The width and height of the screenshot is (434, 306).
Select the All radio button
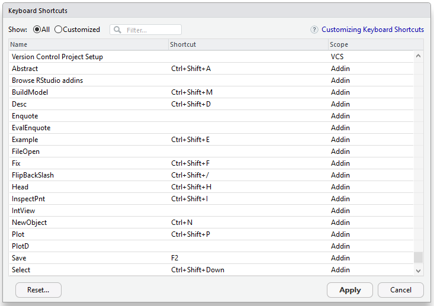[37, 30]
